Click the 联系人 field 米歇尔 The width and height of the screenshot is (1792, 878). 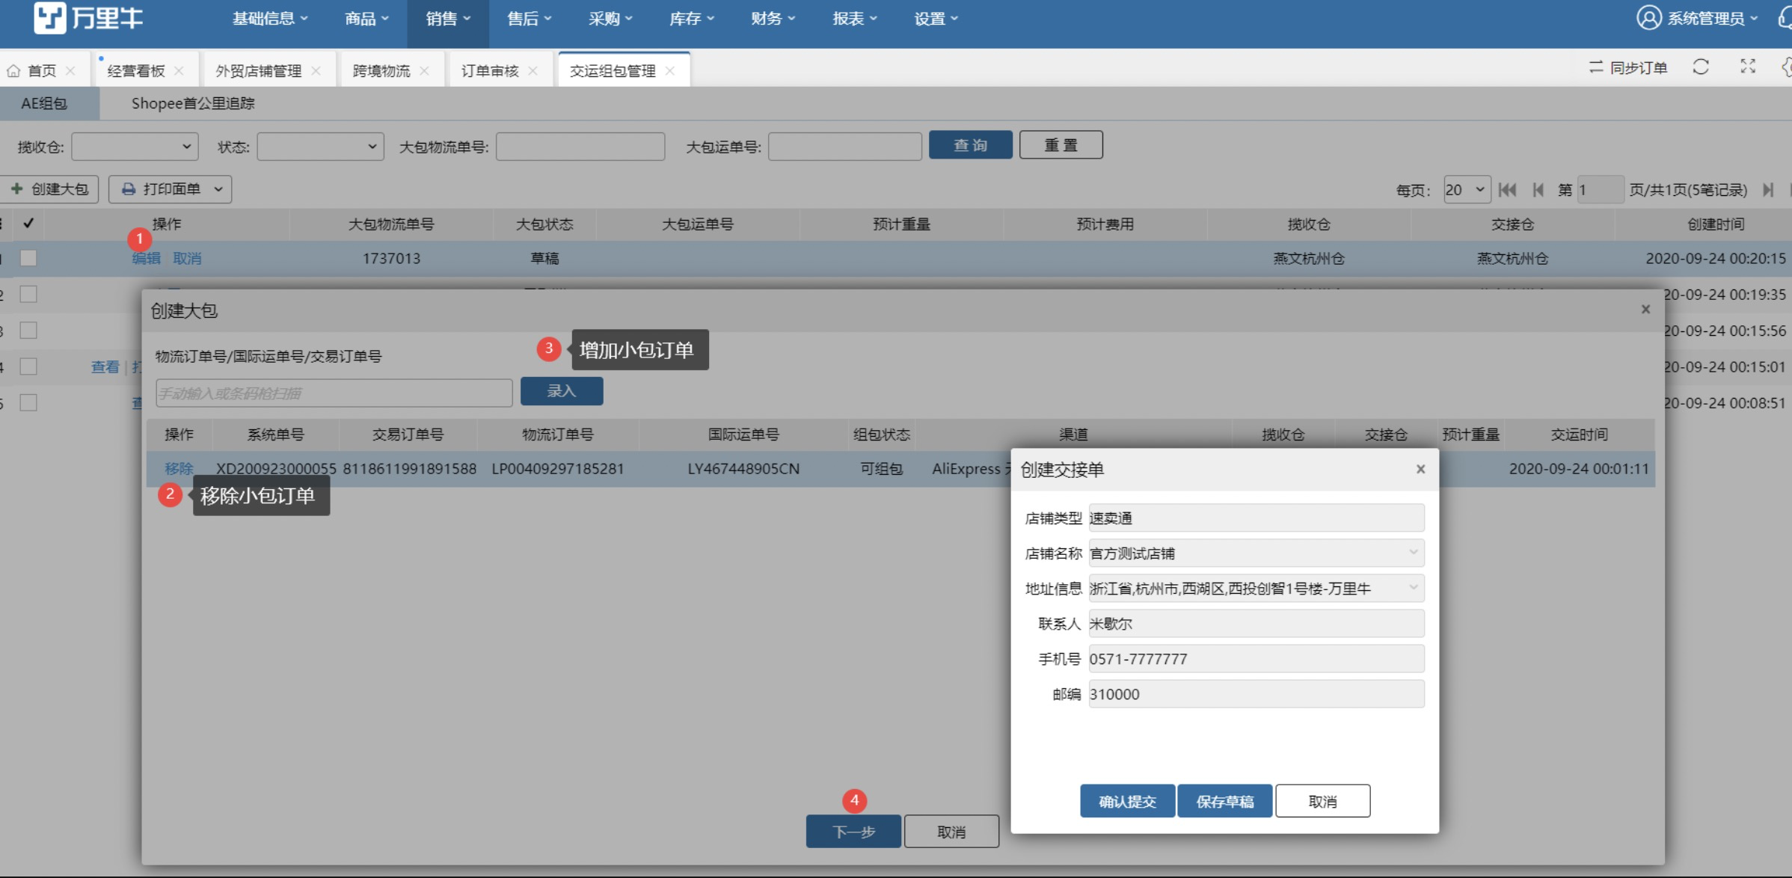point(1256,623)
